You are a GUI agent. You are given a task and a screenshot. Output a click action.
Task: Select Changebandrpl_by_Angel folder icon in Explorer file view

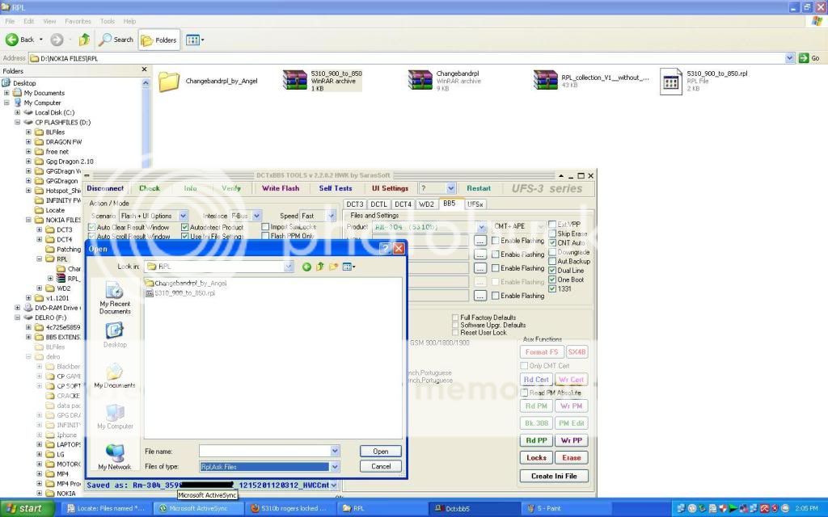(169, 82)
